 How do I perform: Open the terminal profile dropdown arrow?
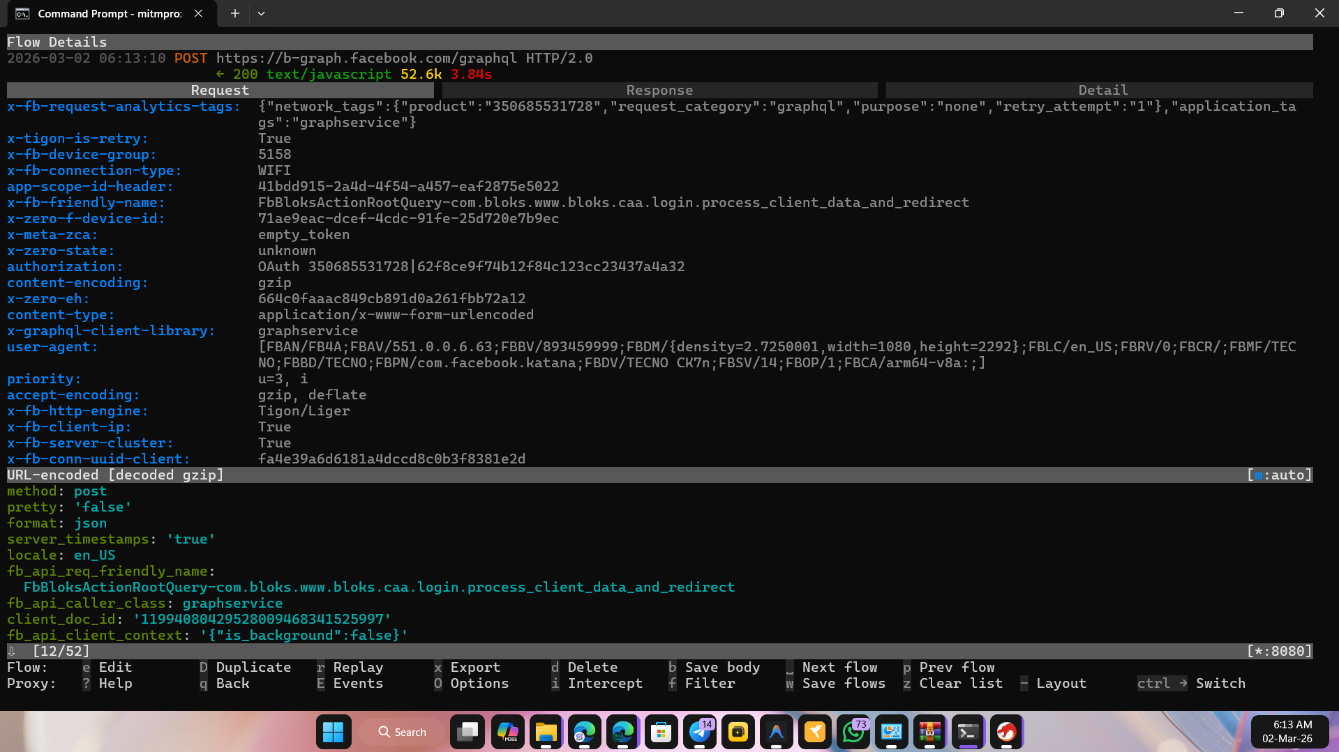(261, 13)
